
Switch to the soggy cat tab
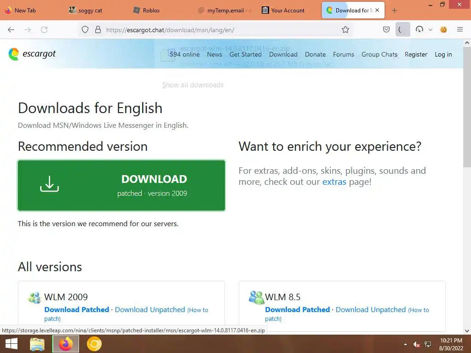pyautogui.click(x=96, y=10)
